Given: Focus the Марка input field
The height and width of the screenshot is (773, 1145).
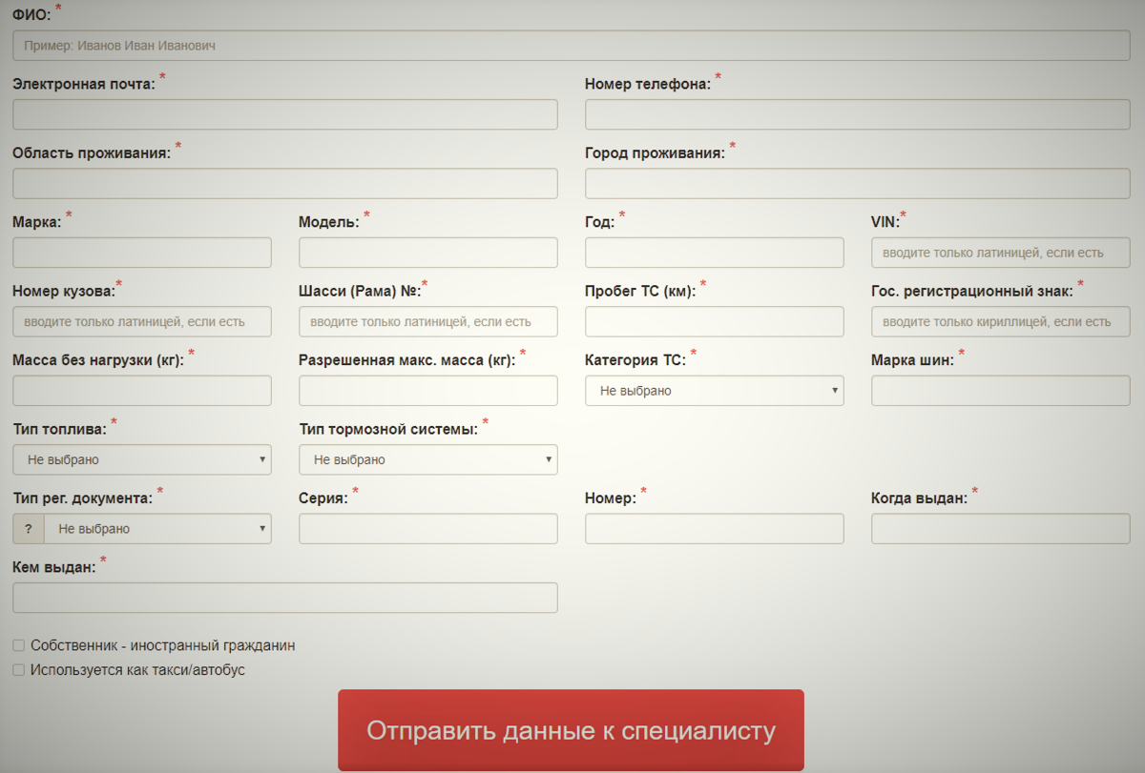Looking at the screenshot, I should [x=142, y=253].
